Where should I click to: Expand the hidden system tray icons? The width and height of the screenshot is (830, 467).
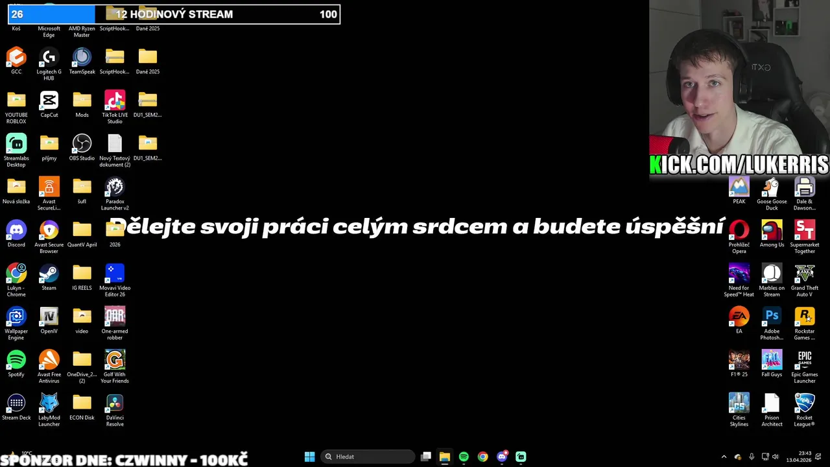point(724,457)
